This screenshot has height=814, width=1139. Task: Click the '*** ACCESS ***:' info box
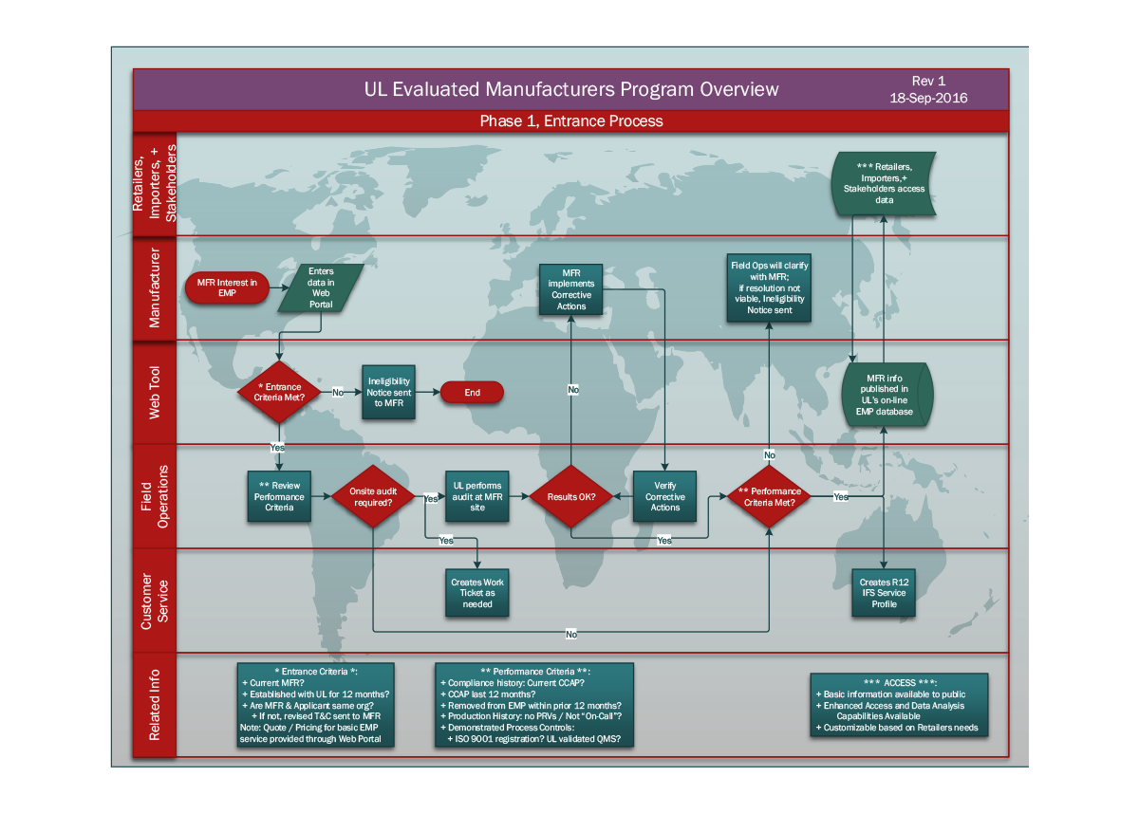coord(899,705)
